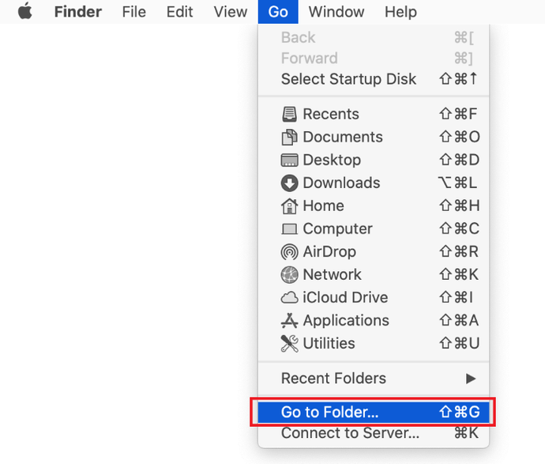Click the Computer icon in Go menu

(x=290, y=229)
